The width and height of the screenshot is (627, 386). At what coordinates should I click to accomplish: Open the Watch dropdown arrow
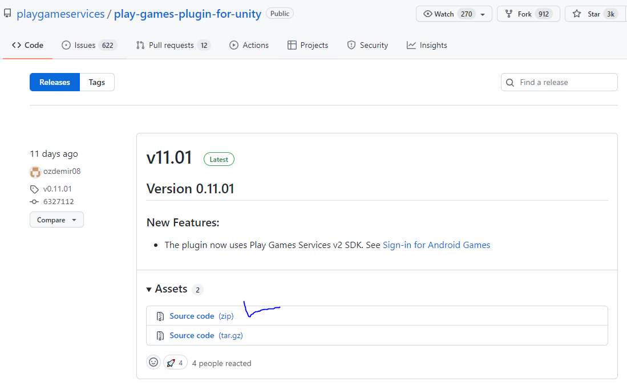click(x=483, y=14)
